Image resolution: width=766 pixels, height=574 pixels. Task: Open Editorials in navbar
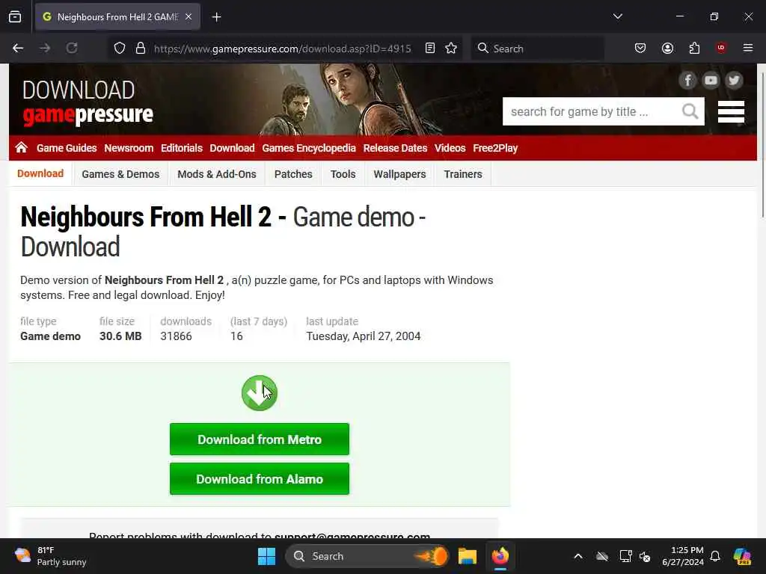tap(181, 148)
